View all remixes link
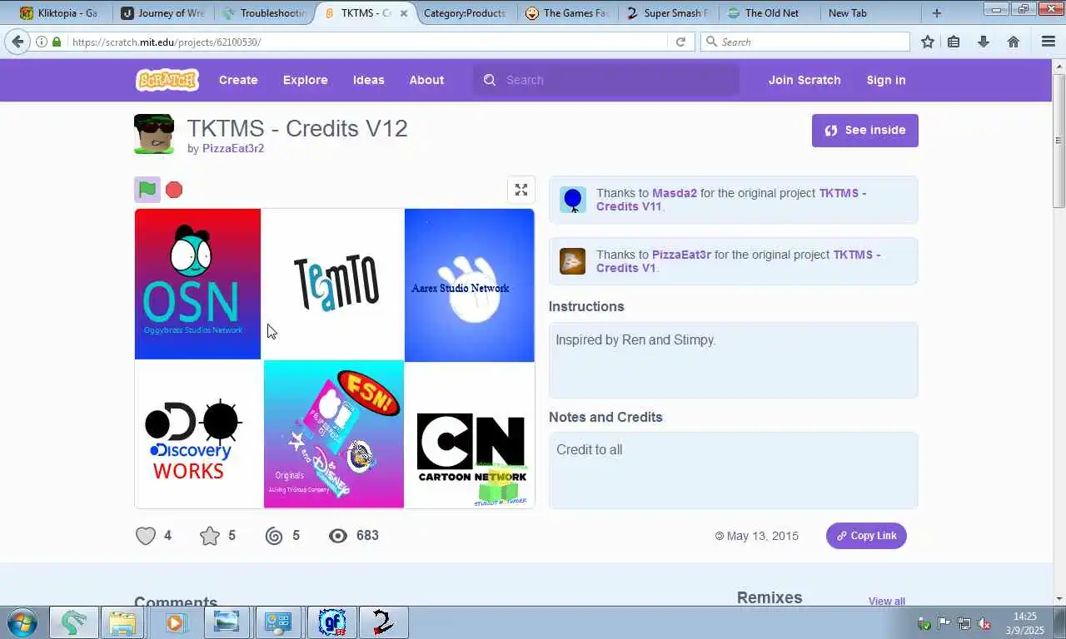The width and height of the screenshot is (1066, 639). (887, 601)
